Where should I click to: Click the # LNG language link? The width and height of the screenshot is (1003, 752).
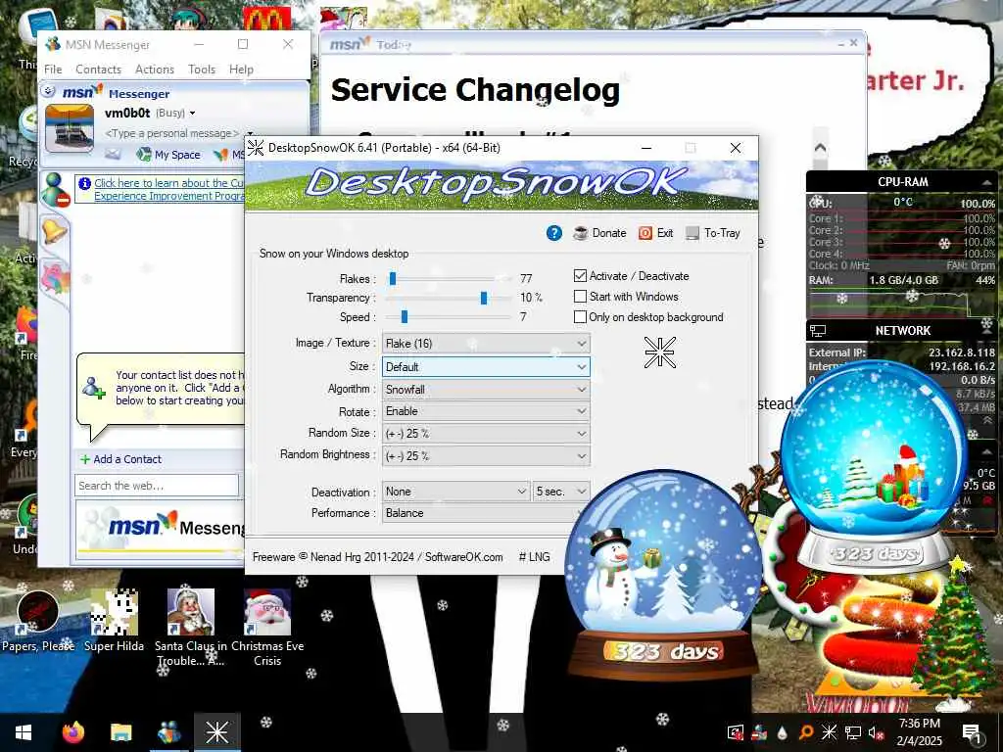[534, 557]
